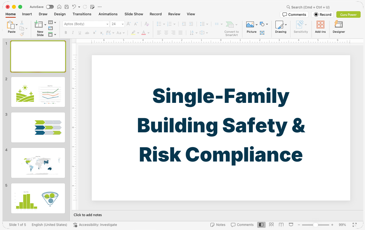Decrease the list indent level

pyautogui.click(x=184, y=24)
